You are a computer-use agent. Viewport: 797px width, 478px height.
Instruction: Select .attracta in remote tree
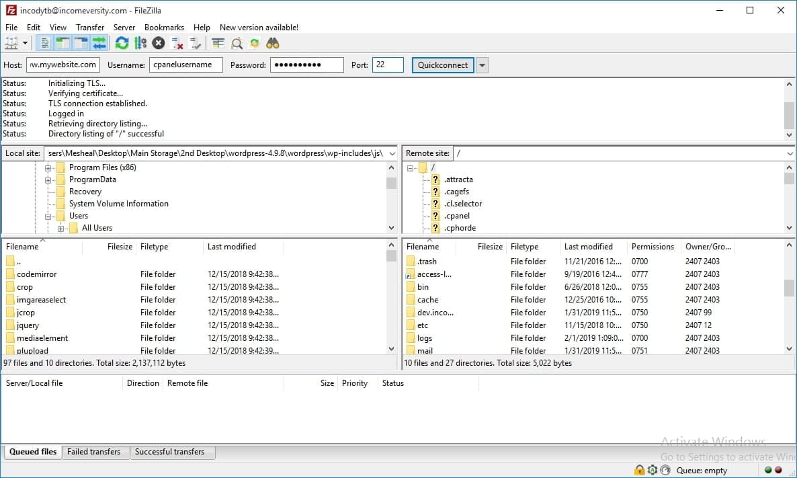(458, 180)
